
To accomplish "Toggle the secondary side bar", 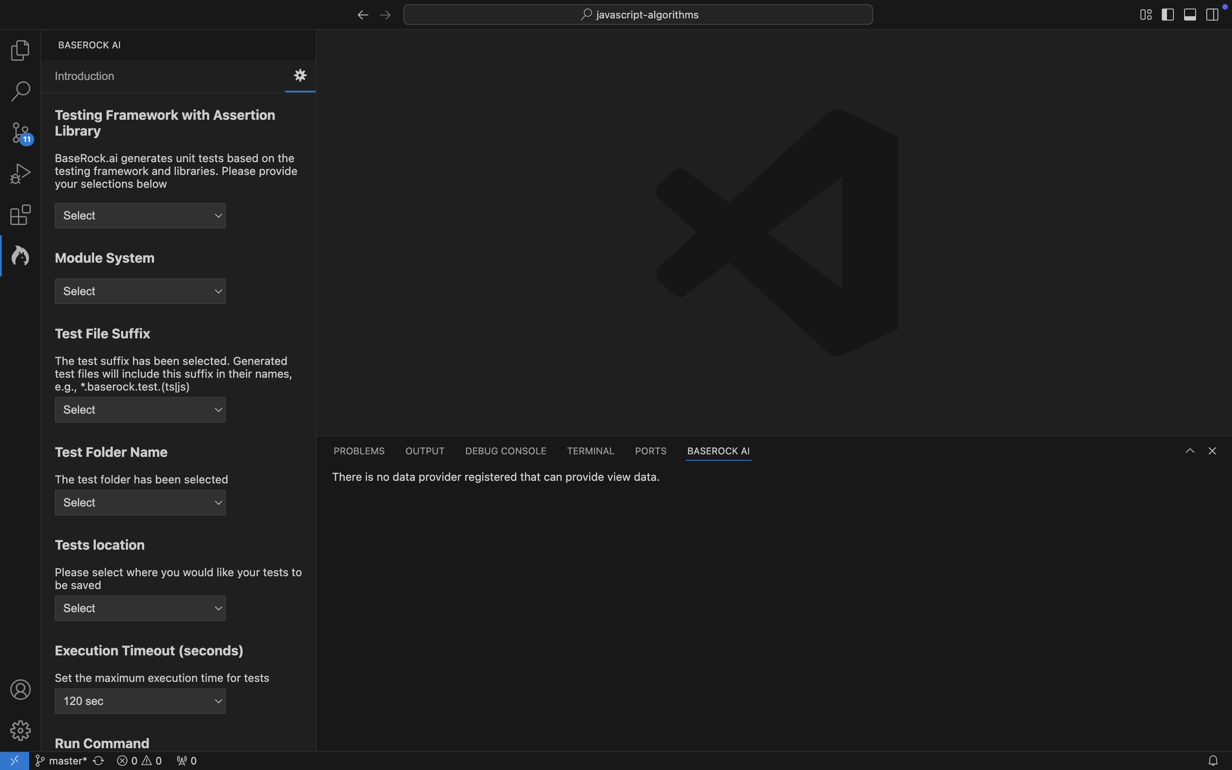I will coord(1212,15).
